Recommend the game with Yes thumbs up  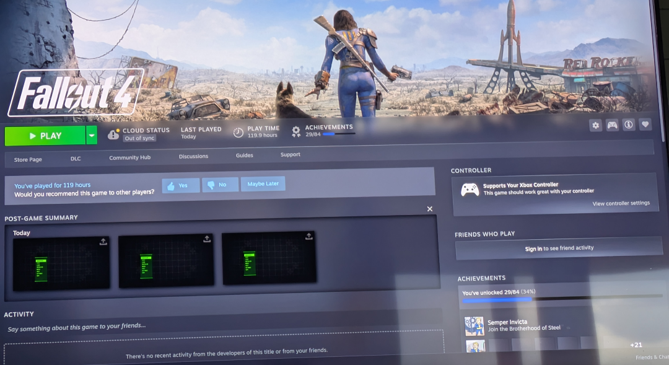tap(180, 185)
